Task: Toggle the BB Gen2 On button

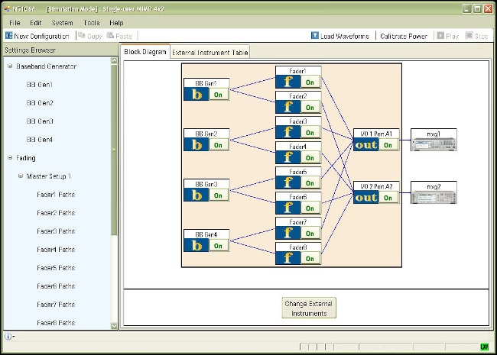Action: coord(219,144)
